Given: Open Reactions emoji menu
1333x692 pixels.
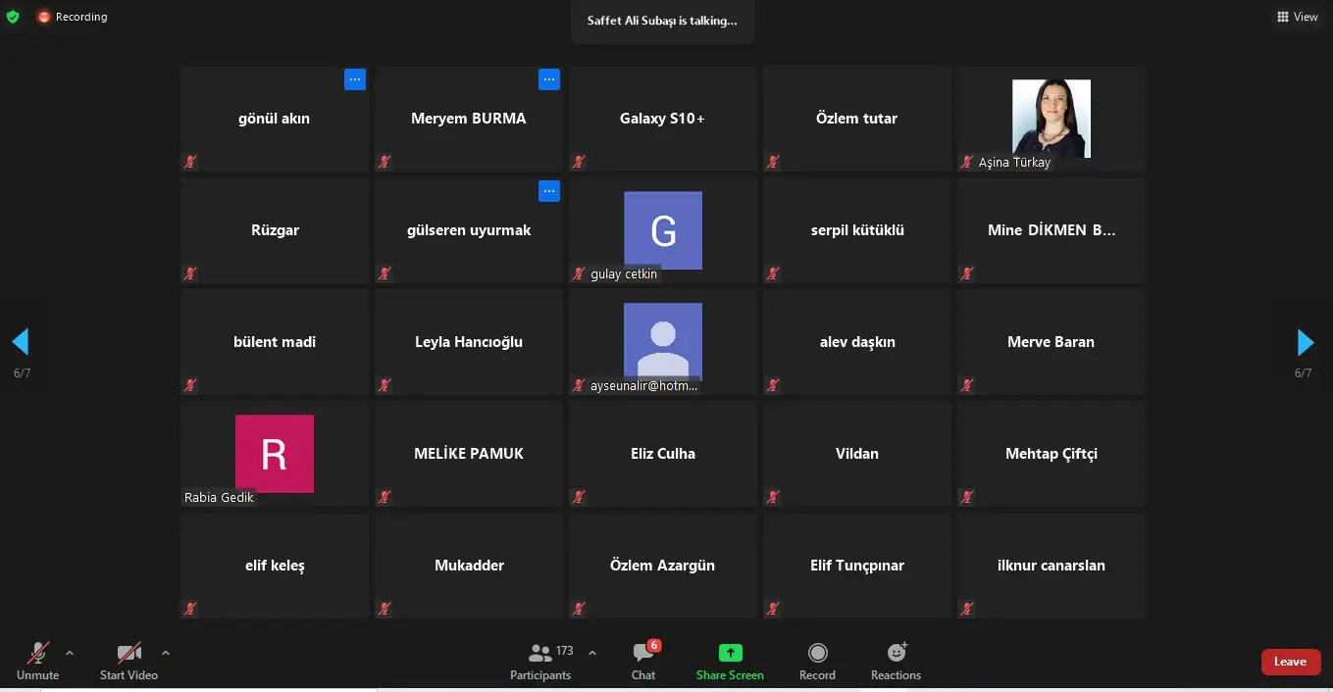Looking at the screenshot, I should click(x=896, y=653).
